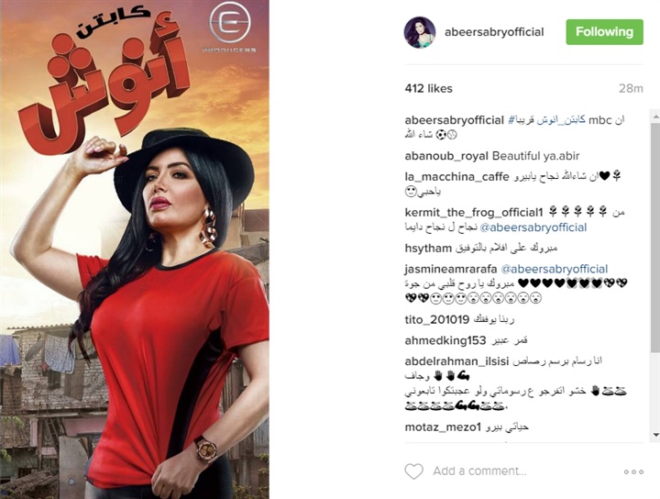Visit abdelrahman_ilsisi commenter profile

(456, 361)
